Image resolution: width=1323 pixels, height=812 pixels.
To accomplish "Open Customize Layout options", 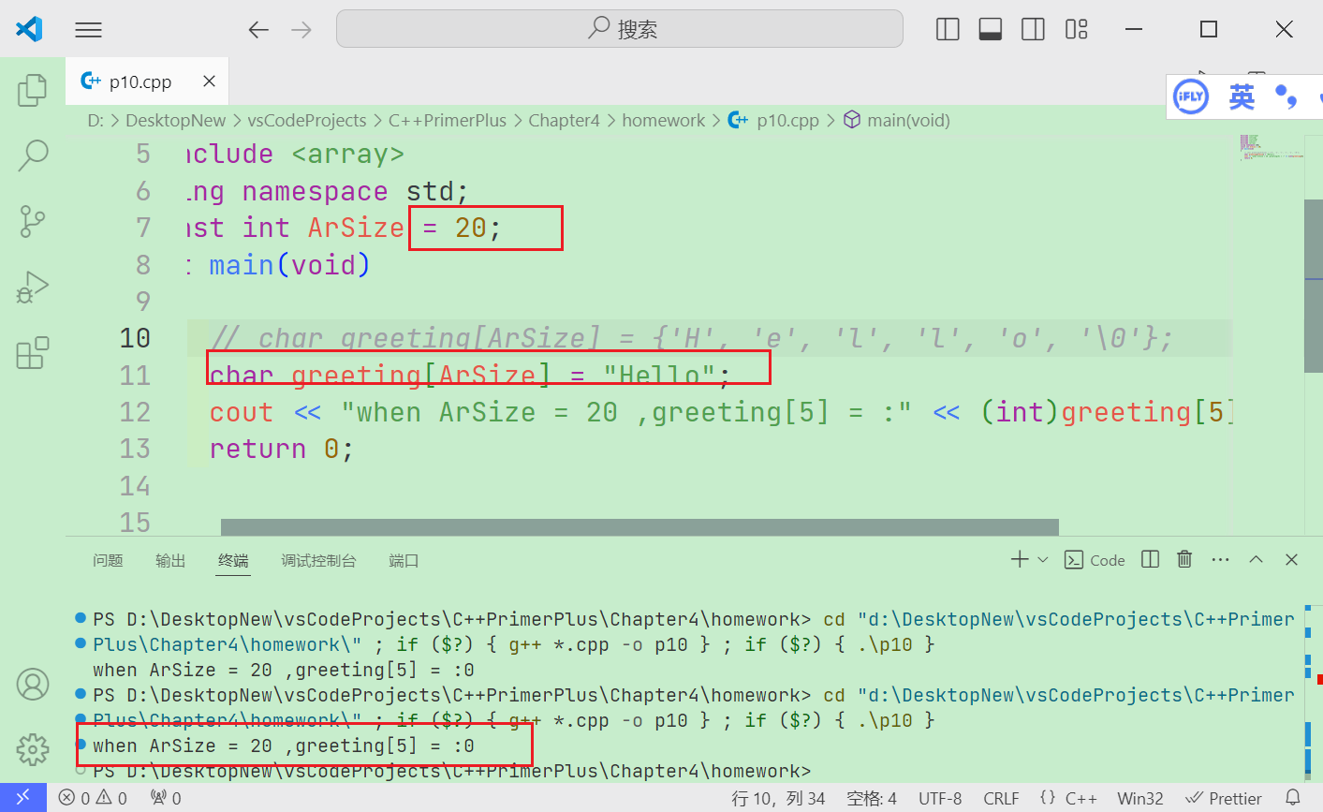I will tap(1077, 30).
